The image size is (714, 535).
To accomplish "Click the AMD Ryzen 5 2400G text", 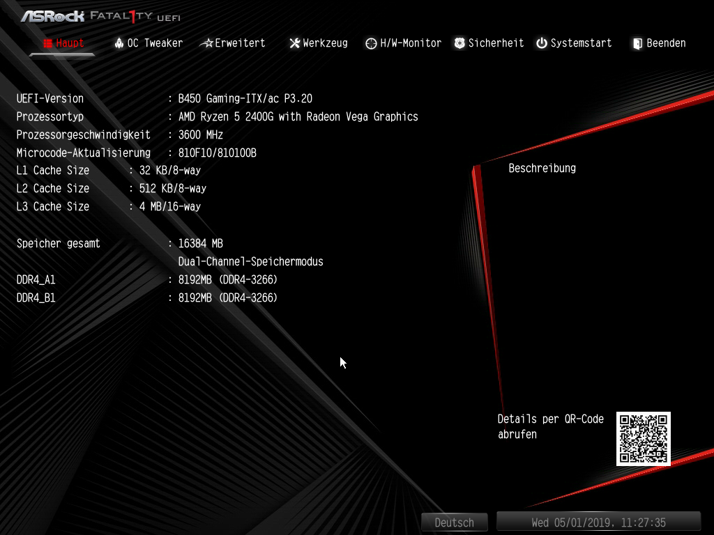I will pyautogui.click(x=298, y=117).
